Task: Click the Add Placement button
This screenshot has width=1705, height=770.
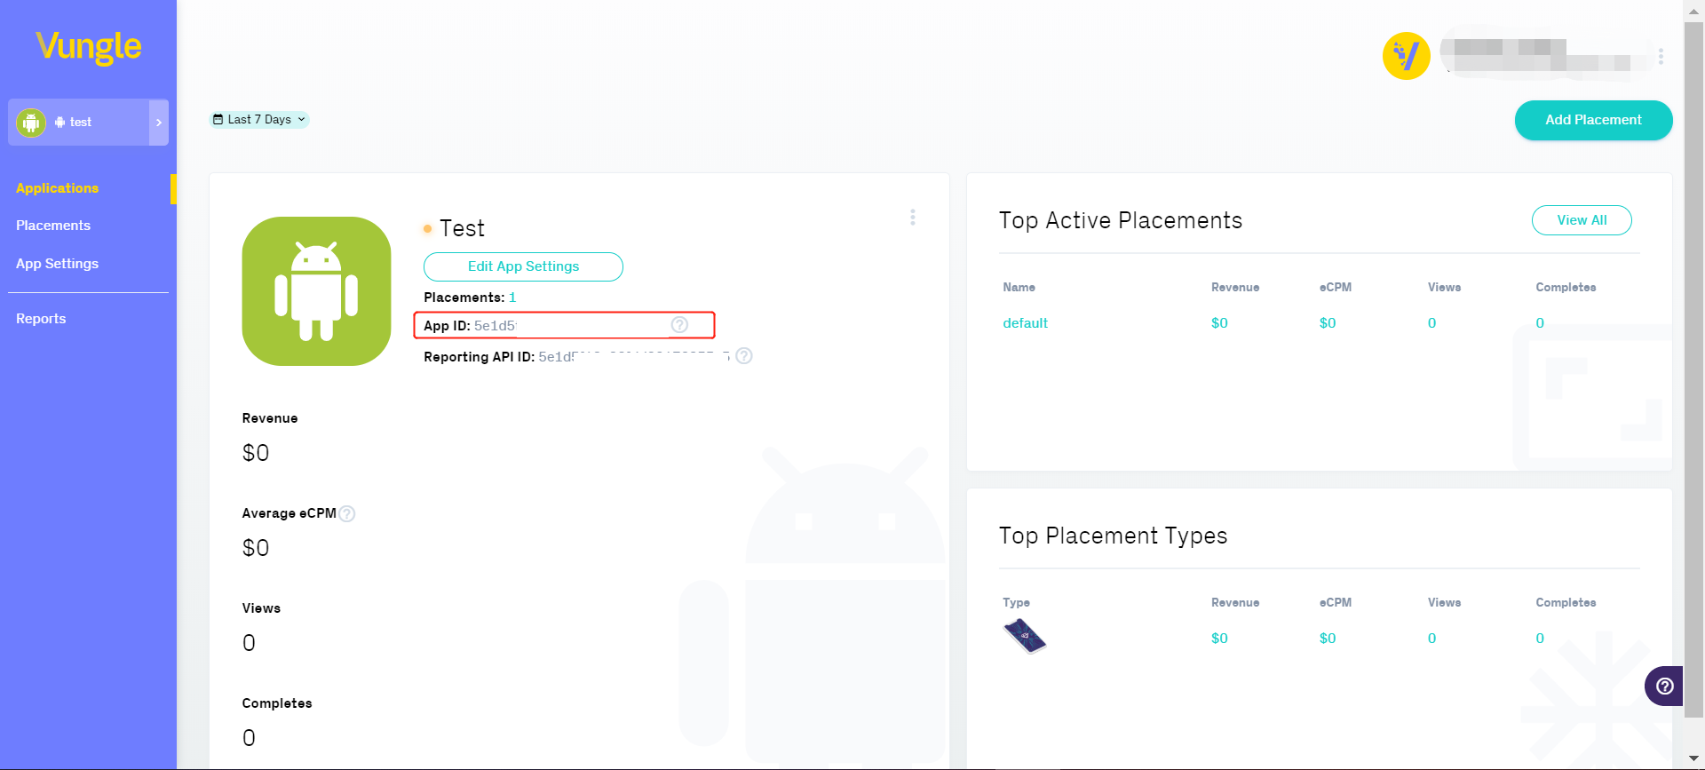Action: click(1593, 120)
